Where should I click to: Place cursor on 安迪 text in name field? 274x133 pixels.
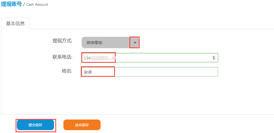click(x=88, y=72)
